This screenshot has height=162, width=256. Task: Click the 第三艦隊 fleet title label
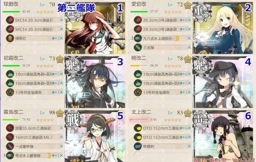[76, 8]
